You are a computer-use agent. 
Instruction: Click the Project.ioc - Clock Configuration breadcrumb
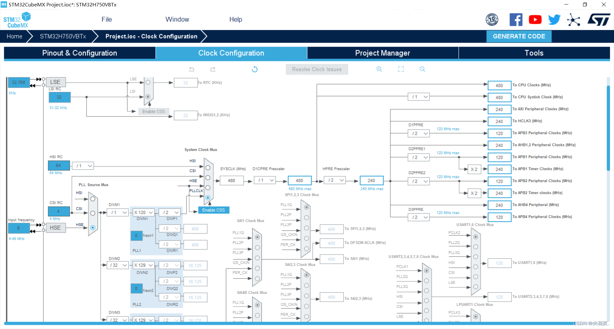pyautogui.click(x=151, y=36)
